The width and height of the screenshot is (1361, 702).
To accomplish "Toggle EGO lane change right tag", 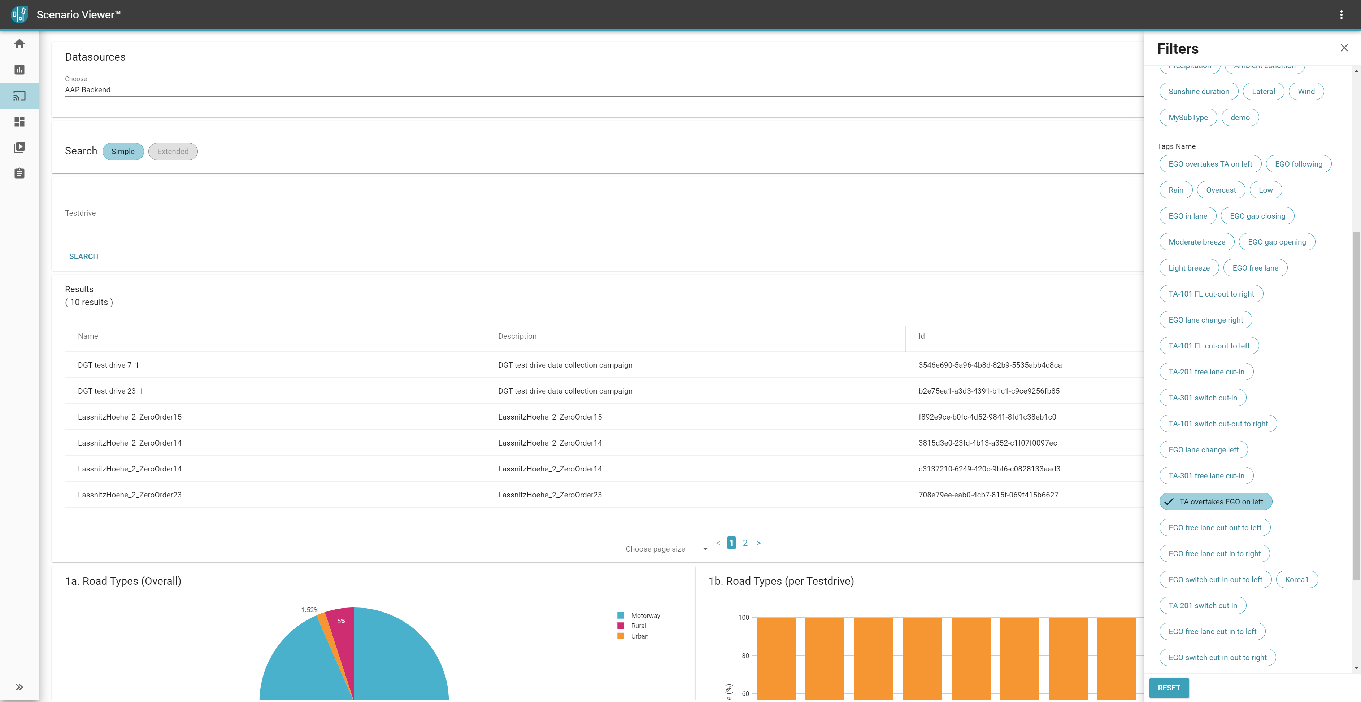I will point(1206,320).
